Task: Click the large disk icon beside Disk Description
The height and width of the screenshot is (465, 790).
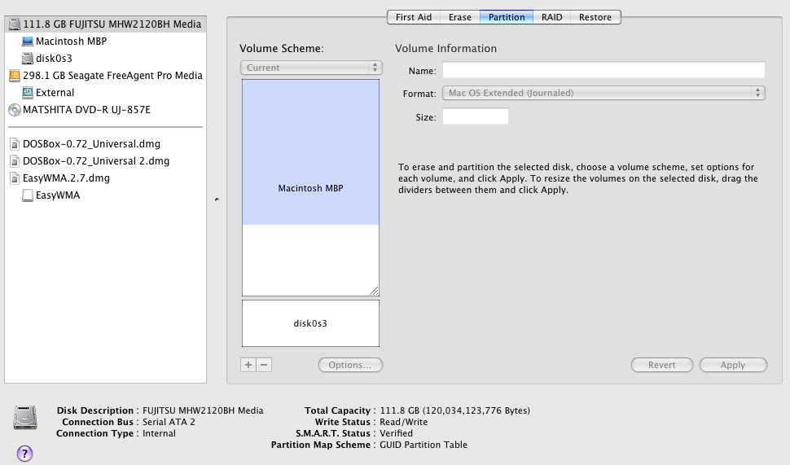Action: (25, 417)
